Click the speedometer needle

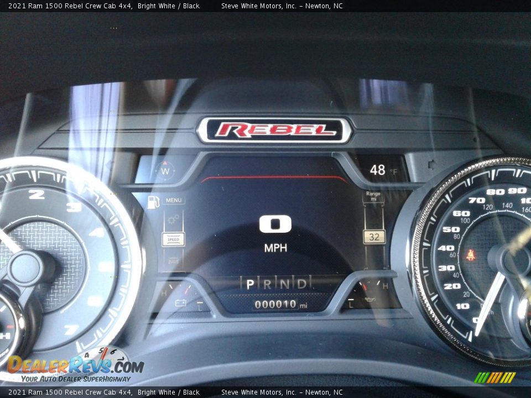pos(490,303)
